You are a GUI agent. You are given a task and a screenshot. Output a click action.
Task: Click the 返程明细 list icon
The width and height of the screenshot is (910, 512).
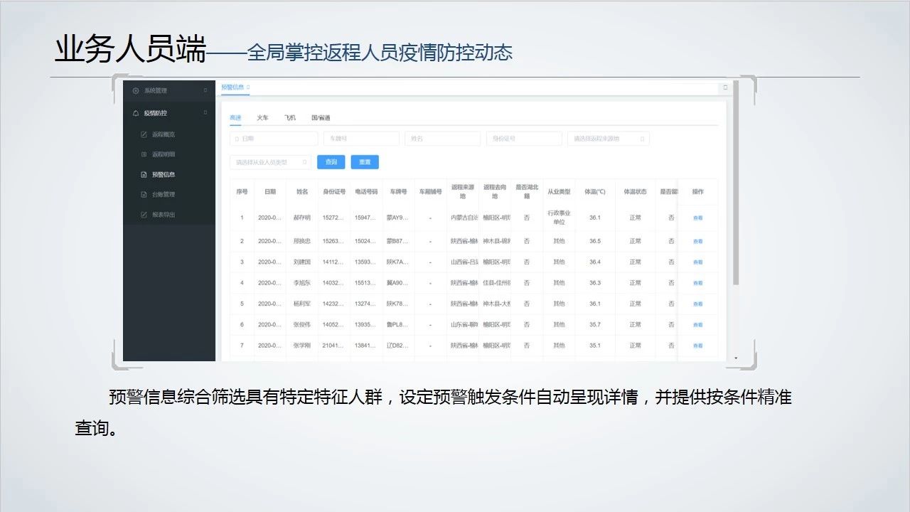pos(144,154)
